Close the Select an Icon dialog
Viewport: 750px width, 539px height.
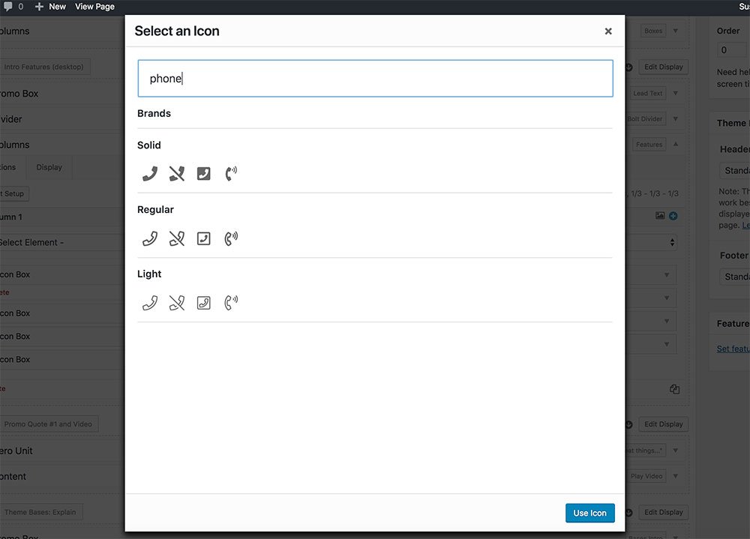tap(608, 31)
